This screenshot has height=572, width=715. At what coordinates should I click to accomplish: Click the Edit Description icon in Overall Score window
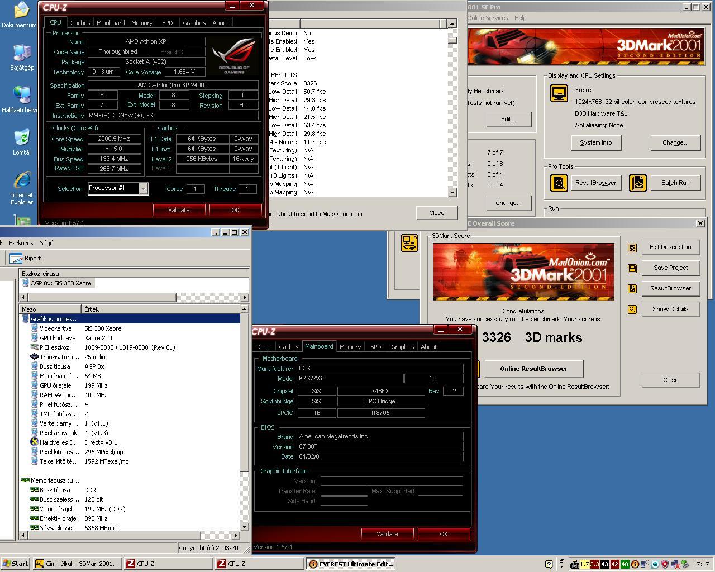click(632, 247)
